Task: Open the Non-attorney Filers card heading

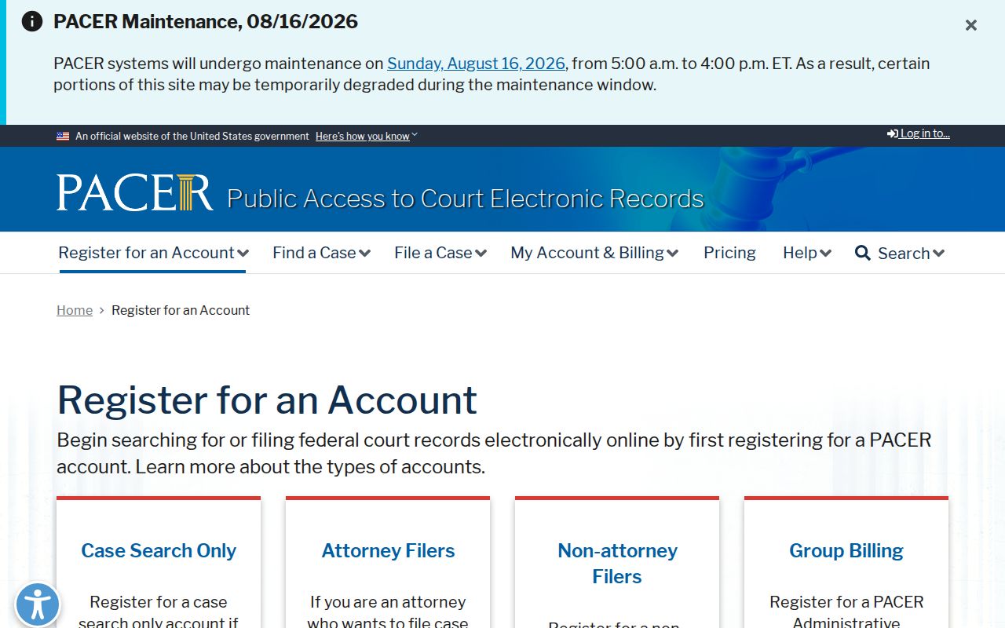Action: [617, 564]
